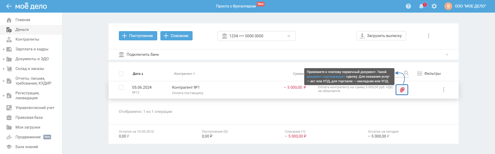Open the bank account 1234 •••• 0000 0000 dropdown

coord(257,36)
